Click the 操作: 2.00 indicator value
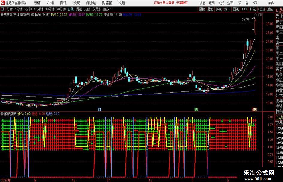 (24, 114)
